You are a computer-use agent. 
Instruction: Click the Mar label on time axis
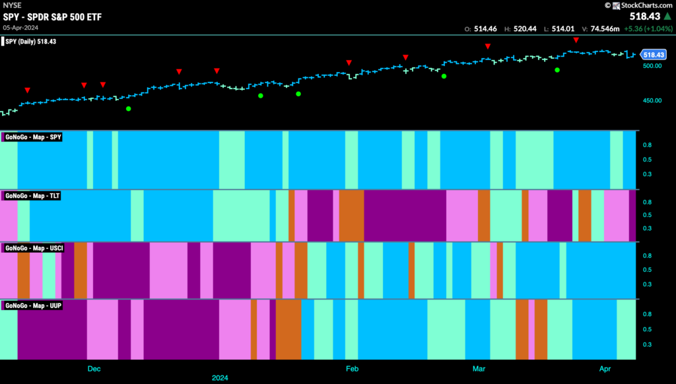(479, 368)
